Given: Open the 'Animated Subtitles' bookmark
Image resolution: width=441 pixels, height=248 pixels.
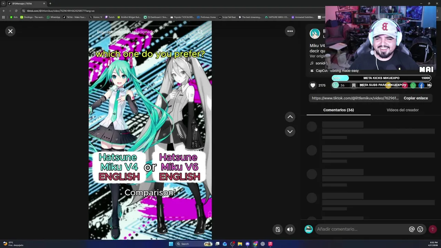Looking at the screenshot, I should 302,17.
